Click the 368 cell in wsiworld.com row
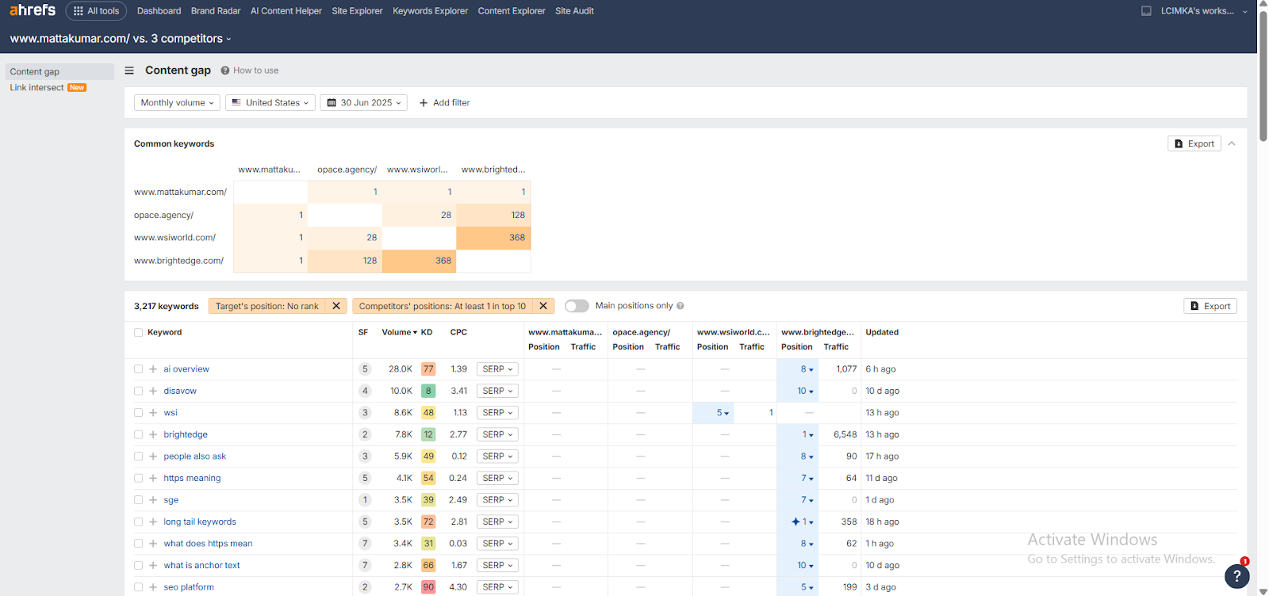Image resolution: width=1269 pixels, height=596 pixels. click(493, 238)
